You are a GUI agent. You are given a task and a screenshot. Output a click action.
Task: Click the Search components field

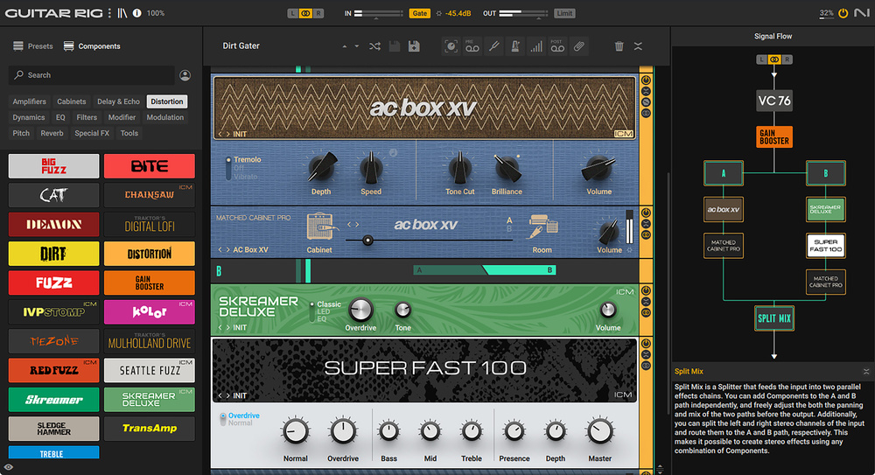click(92, 75)
